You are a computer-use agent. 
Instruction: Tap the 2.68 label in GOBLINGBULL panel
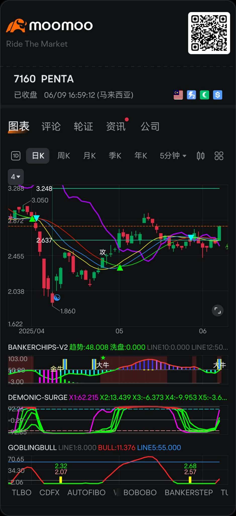point(190,466)
